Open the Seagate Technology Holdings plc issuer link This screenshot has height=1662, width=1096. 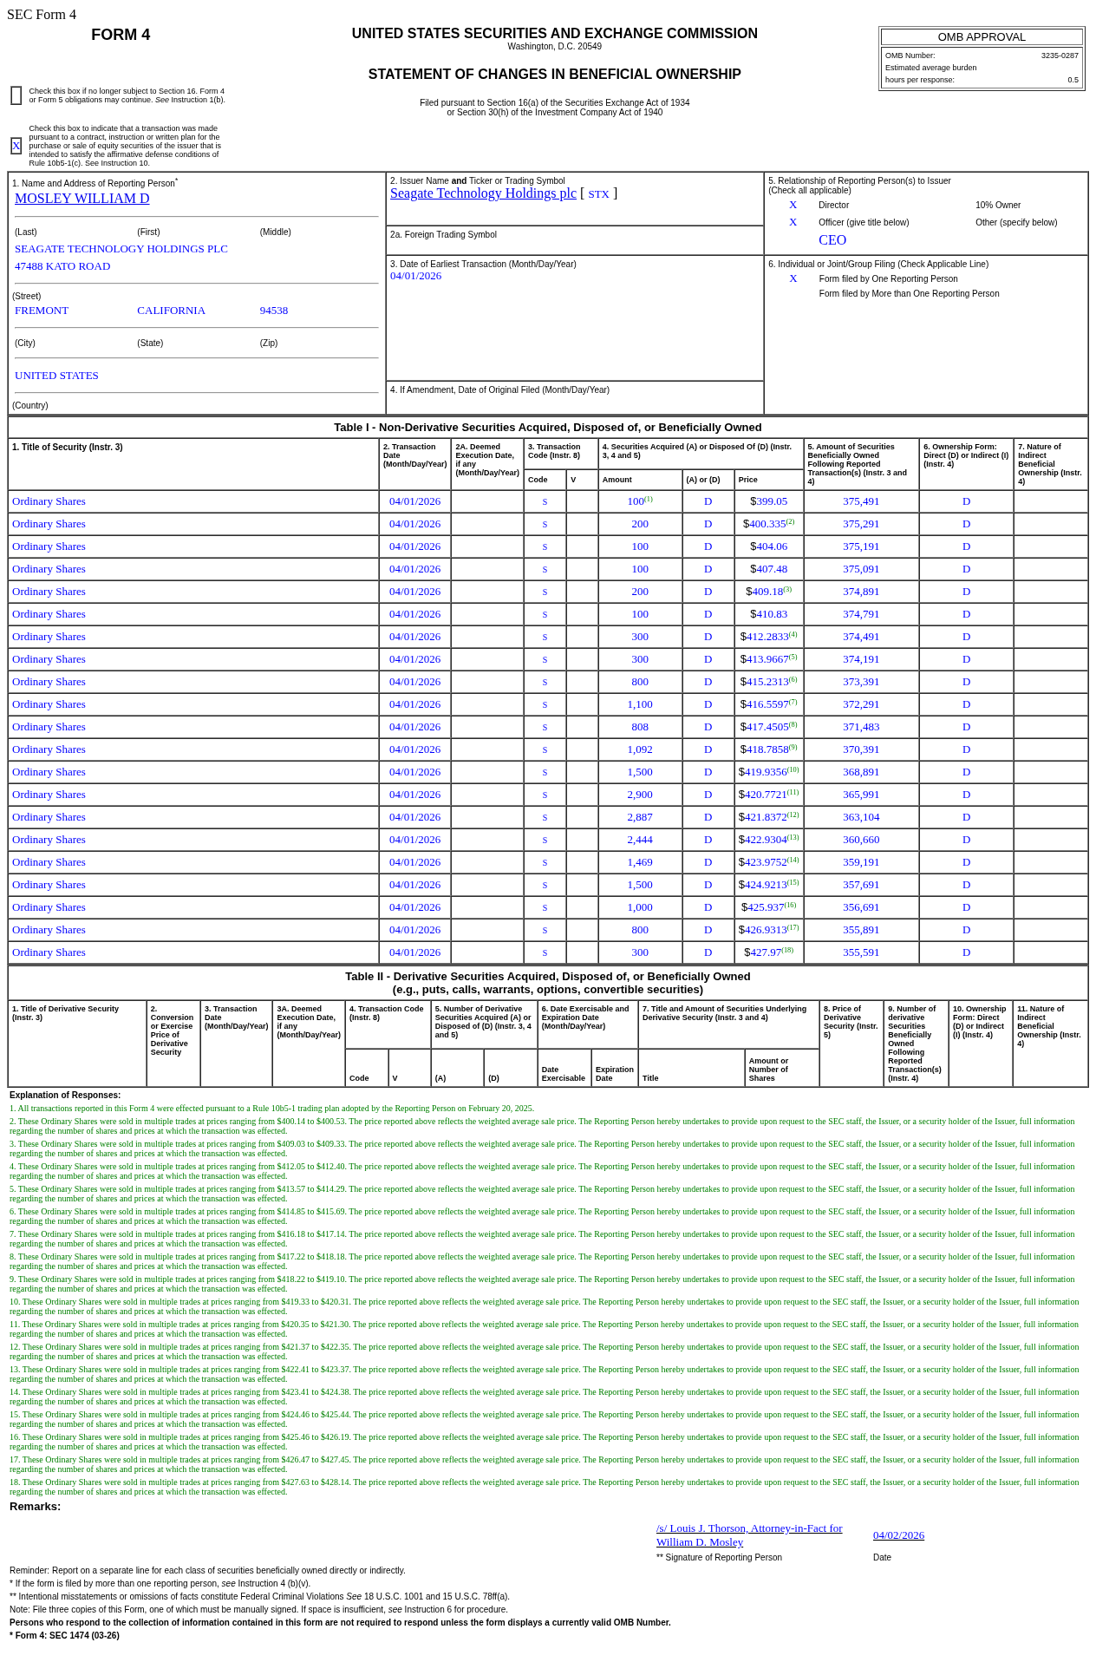(x=483, y=193)
